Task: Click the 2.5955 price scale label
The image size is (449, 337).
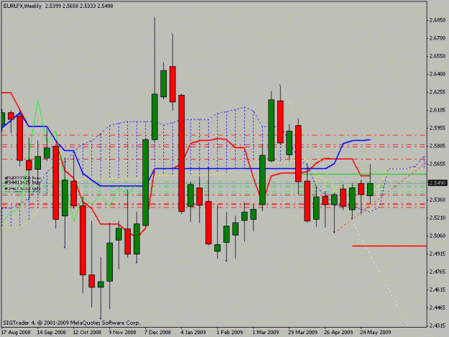Action: [438, 128]
